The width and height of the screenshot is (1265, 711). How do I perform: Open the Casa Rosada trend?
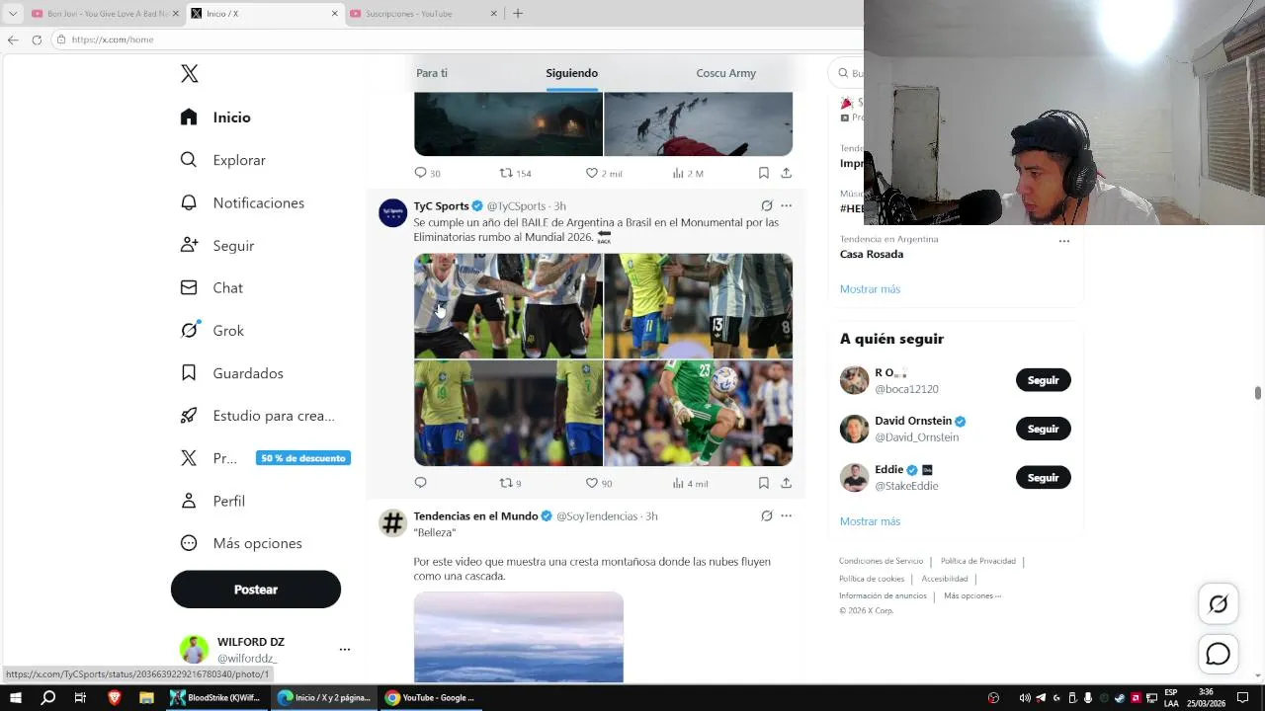(872, 254)
